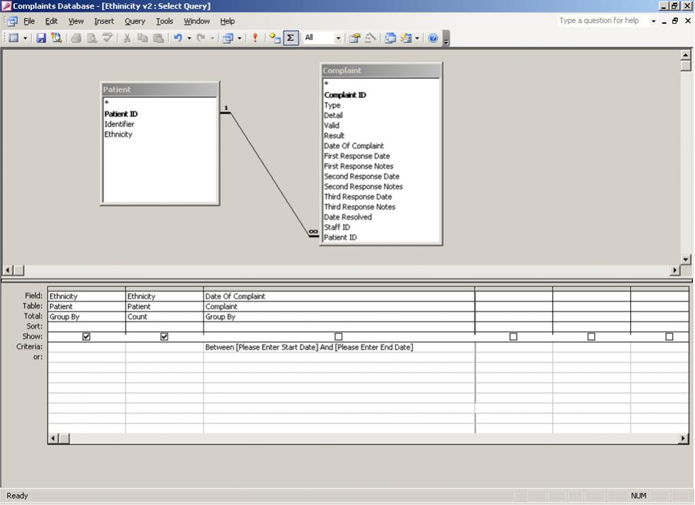Click the table pane horizontal scroll right arrow
Image resolution: width=695 pixels, height=505 pixels.
click(675, 270)
